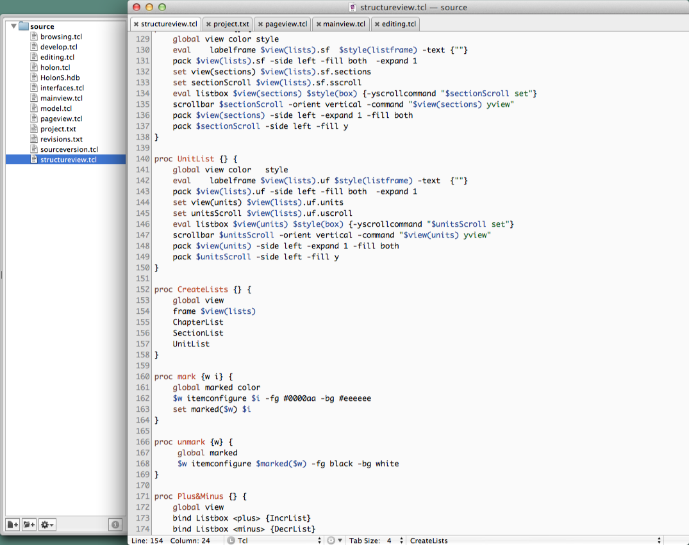Viewport: 689px width, 545px height.
Task: Select browsing.tcl in the file list
Action: tap(61, 37)
